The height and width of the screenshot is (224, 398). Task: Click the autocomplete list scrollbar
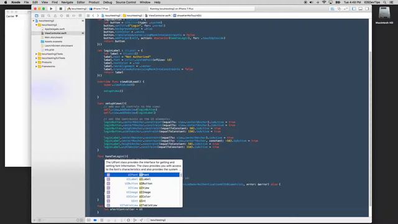(x=181, y=175)
